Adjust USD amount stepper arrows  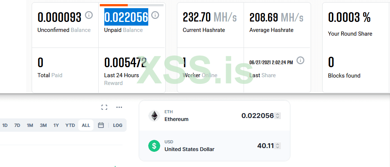pos(278,146)
